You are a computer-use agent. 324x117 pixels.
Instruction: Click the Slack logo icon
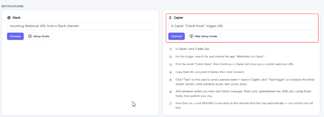[x=9, y=18]
